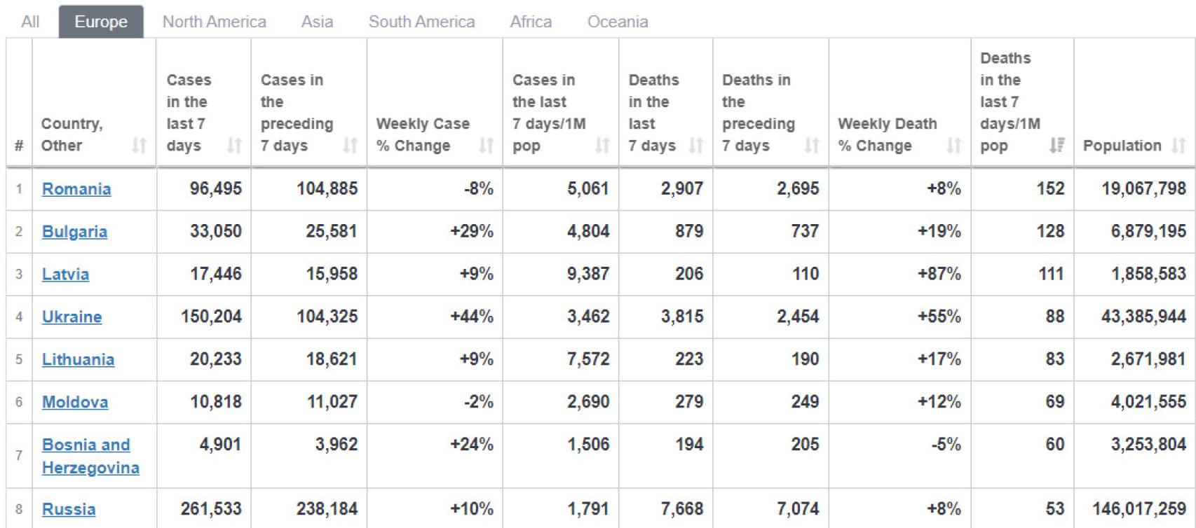Click the # column header
This screenshot has width=1196, height=528.
[x=19, y=146]
